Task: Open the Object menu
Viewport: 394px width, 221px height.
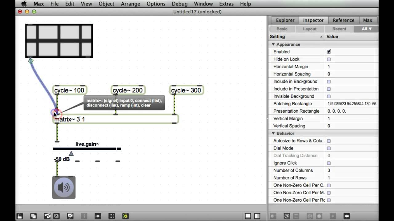Action: (106, 4)
